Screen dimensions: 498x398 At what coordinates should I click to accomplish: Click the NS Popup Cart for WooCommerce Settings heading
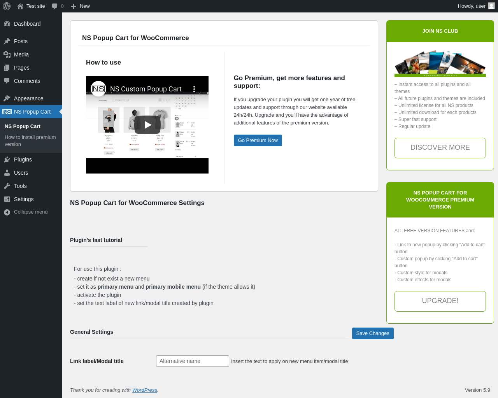coord(137,203)
